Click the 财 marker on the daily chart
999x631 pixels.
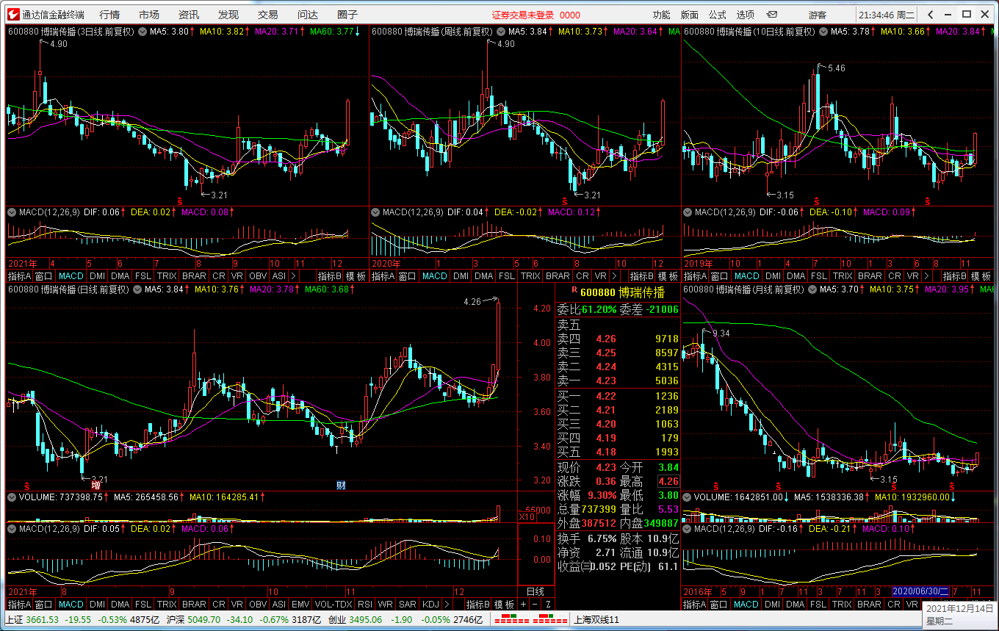click(341, 486)
